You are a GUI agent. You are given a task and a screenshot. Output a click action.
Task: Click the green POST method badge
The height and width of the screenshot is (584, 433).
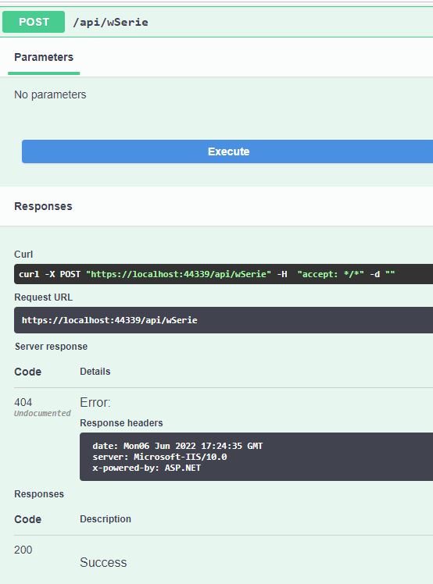(34, 22)
